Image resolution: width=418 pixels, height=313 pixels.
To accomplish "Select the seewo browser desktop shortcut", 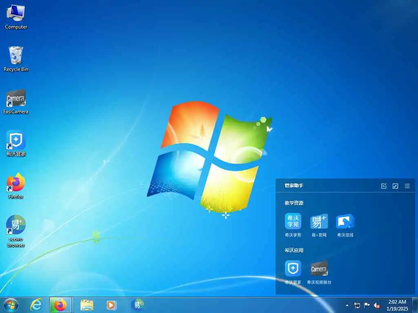I will coord(16,231).
